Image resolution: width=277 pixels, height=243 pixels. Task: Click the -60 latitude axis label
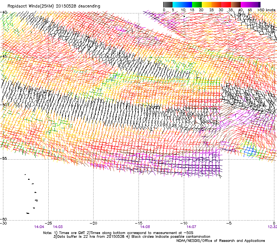[x=3, y=219]
